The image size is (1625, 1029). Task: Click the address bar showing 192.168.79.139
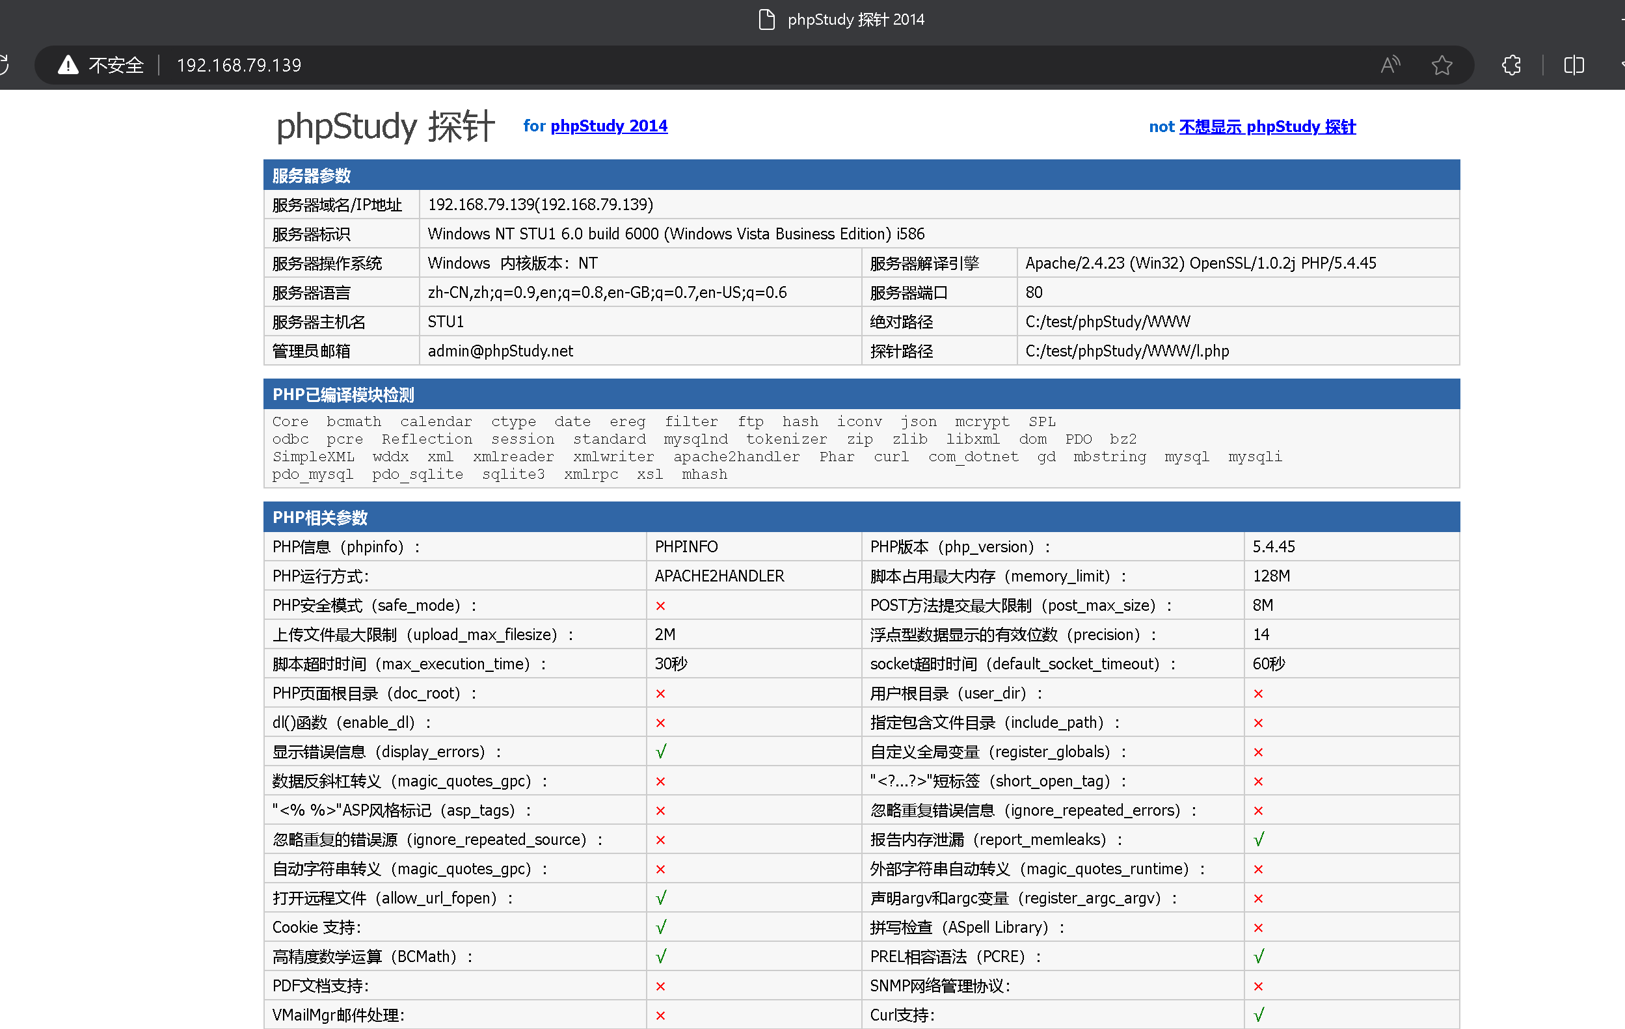239,65
